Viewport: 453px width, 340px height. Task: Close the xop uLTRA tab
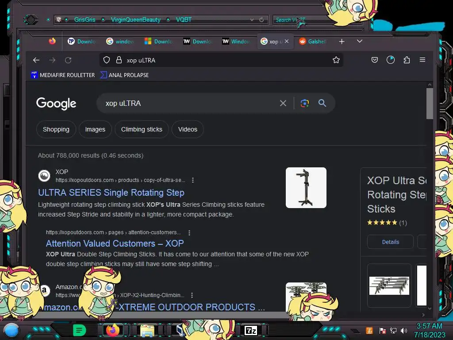coord(287,41)
